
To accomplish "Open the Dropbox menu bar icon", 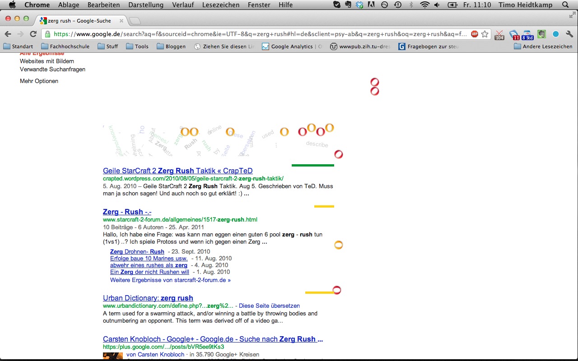I will pyautogui.click(x=360, y=5).
